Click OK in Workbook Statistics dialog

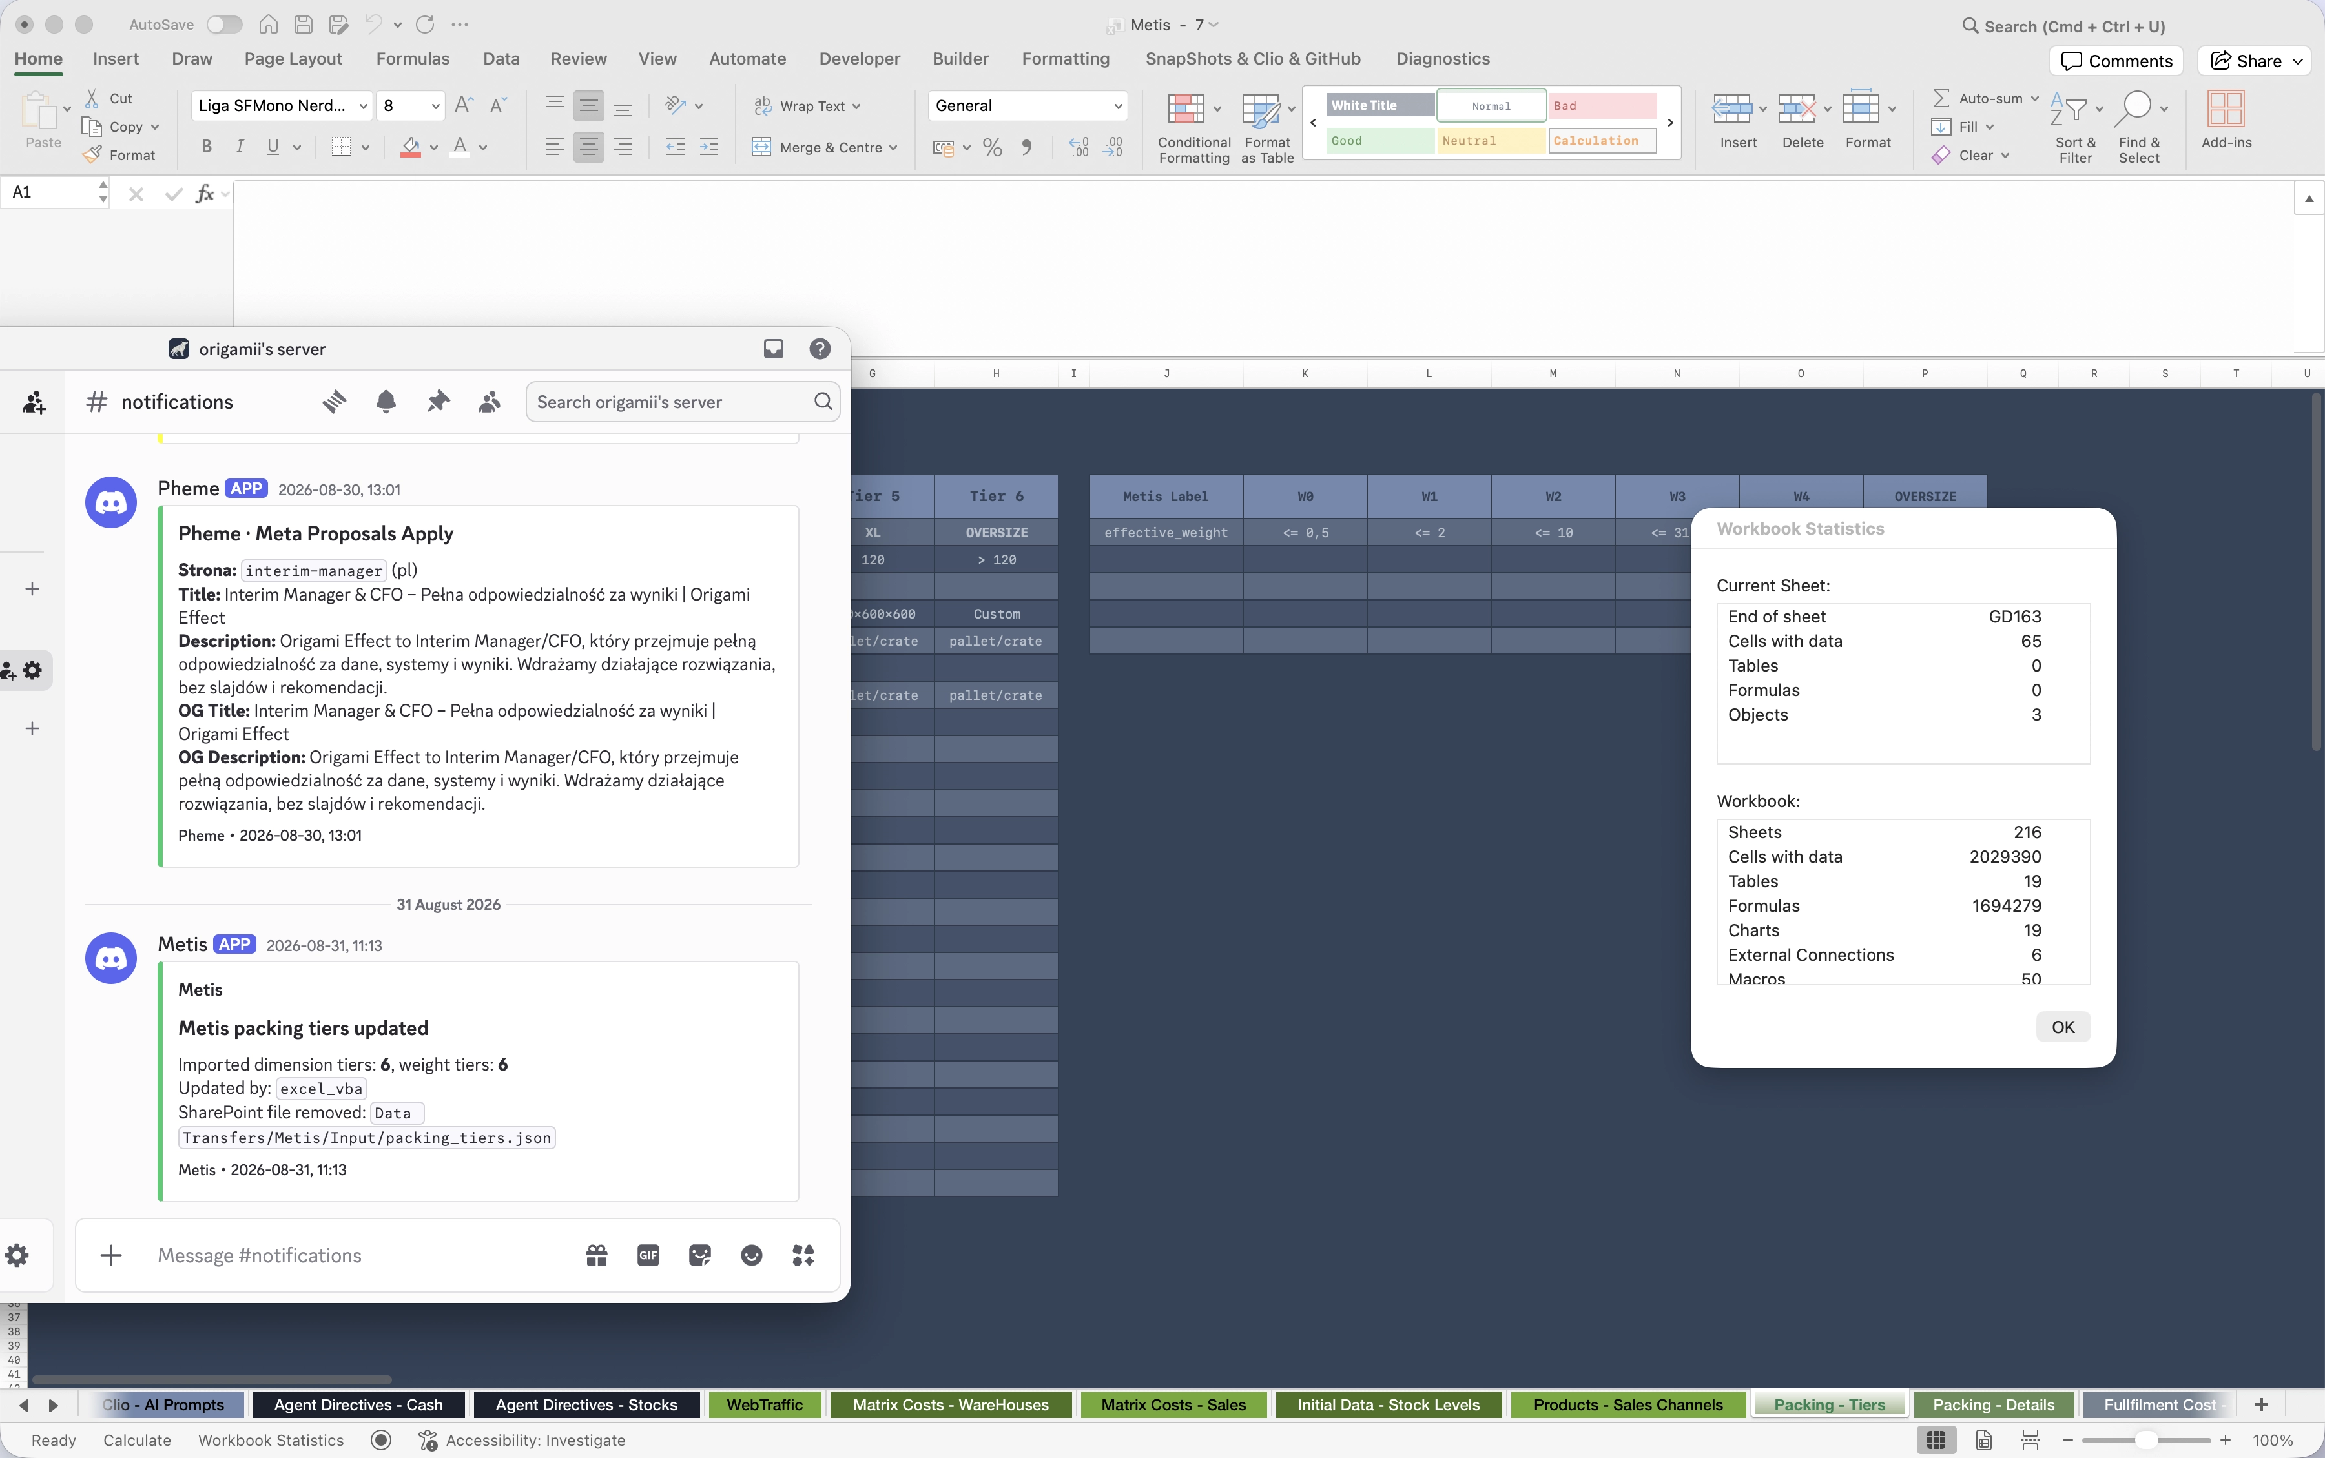tap(2063, 1027)
